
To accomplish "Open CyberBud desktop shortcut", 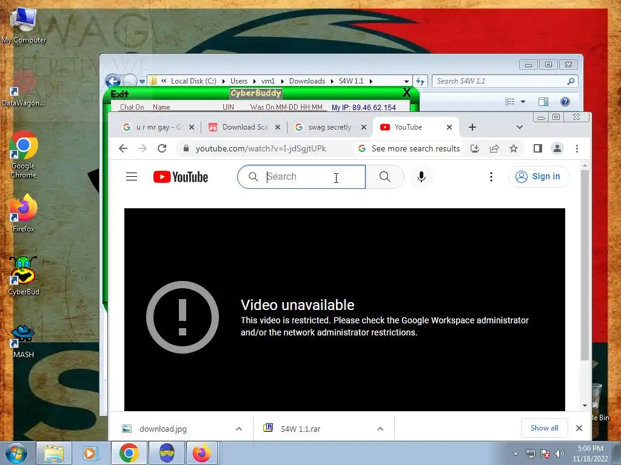I will coord(24,275).
